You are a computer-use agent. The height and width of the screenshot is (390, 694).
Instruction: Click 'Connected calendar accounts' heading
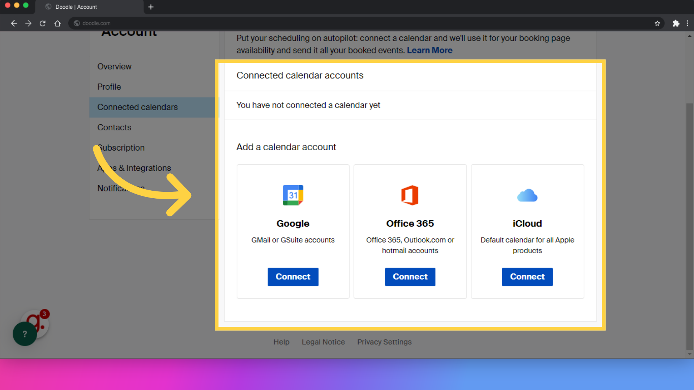point(300,75)
